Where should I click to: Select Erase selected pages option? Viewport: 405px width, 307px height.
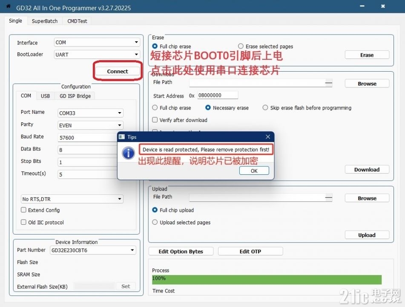pyautogui.click(x=241, y=46)
